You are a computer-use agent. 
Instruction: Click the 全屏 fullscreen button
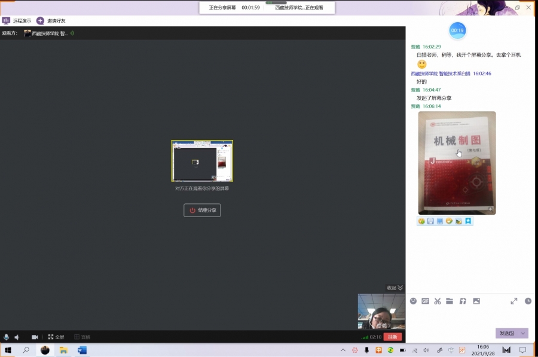(x=56, y=337)
